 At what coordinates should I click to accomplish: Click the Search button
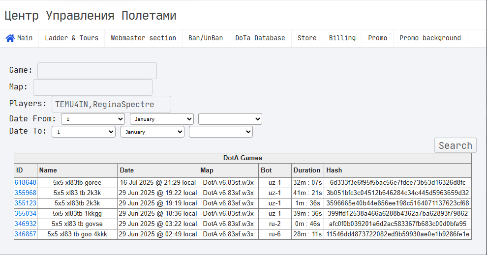pos(456,145)
